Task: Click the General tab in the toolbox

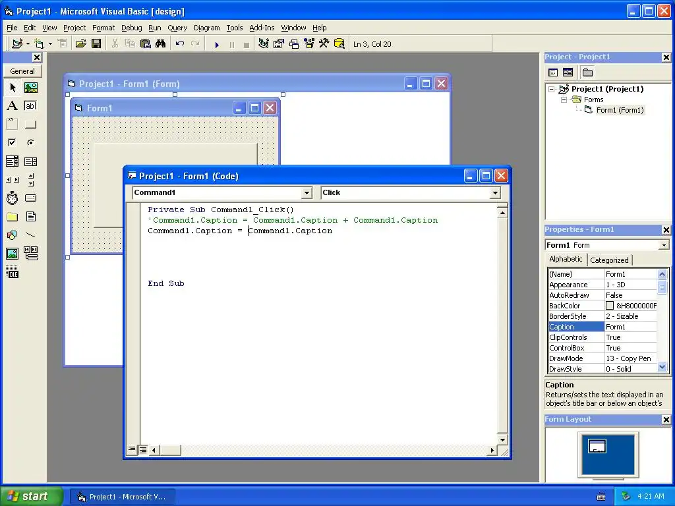Action: click(x=22, y=71)
